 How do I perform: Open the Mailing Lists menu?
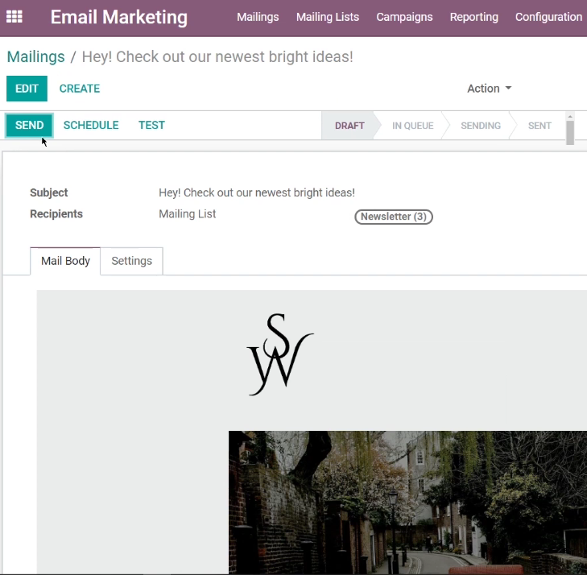tap(328, 17)
